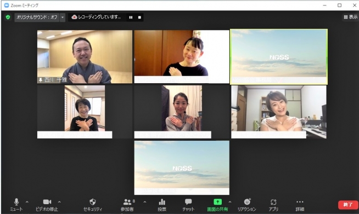Screen dimensions: 359x214
Task: Select woman in black top beside wooden door tile
Action: (182, 56)
